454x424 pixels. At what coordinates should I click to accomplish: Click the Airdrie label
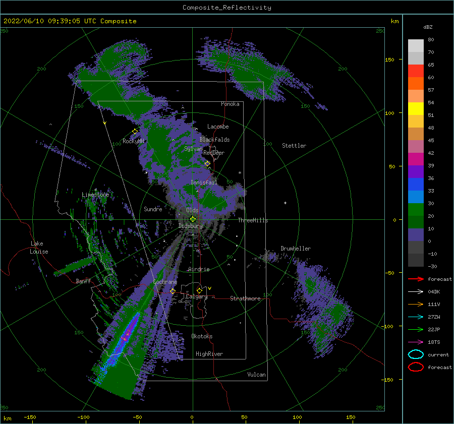[x=199, y=269]
